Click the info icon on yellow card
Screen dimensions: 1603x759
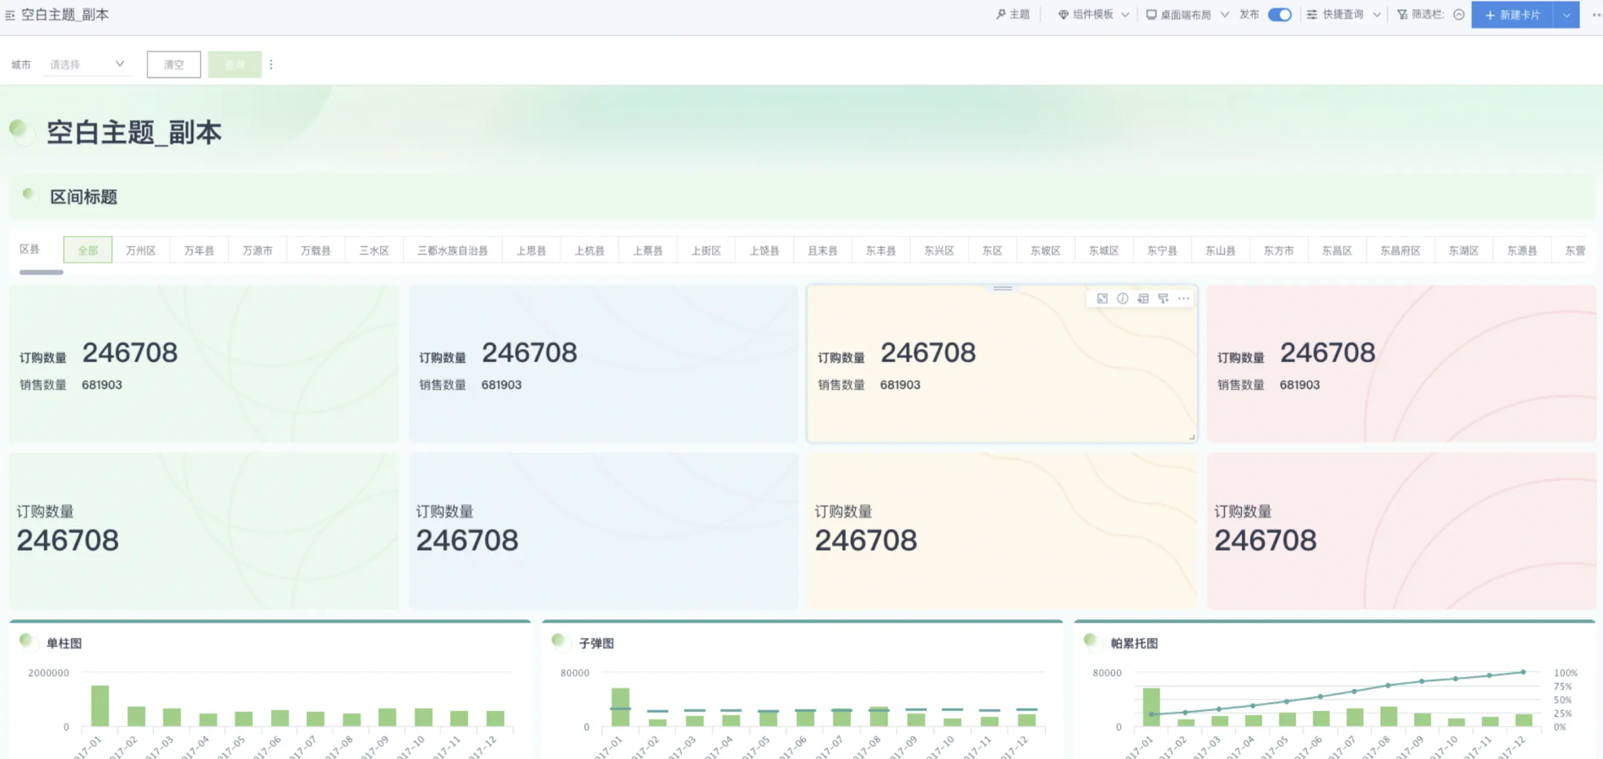[x=1123, y=298]
